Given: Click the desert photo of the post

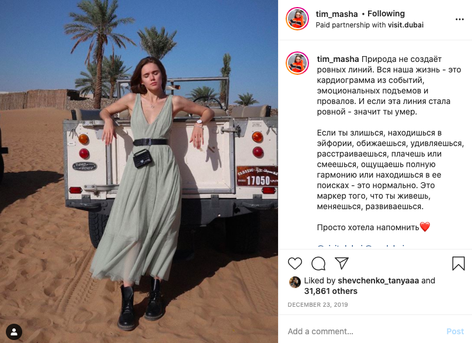Looking at the screenshot, I should 139,171.
